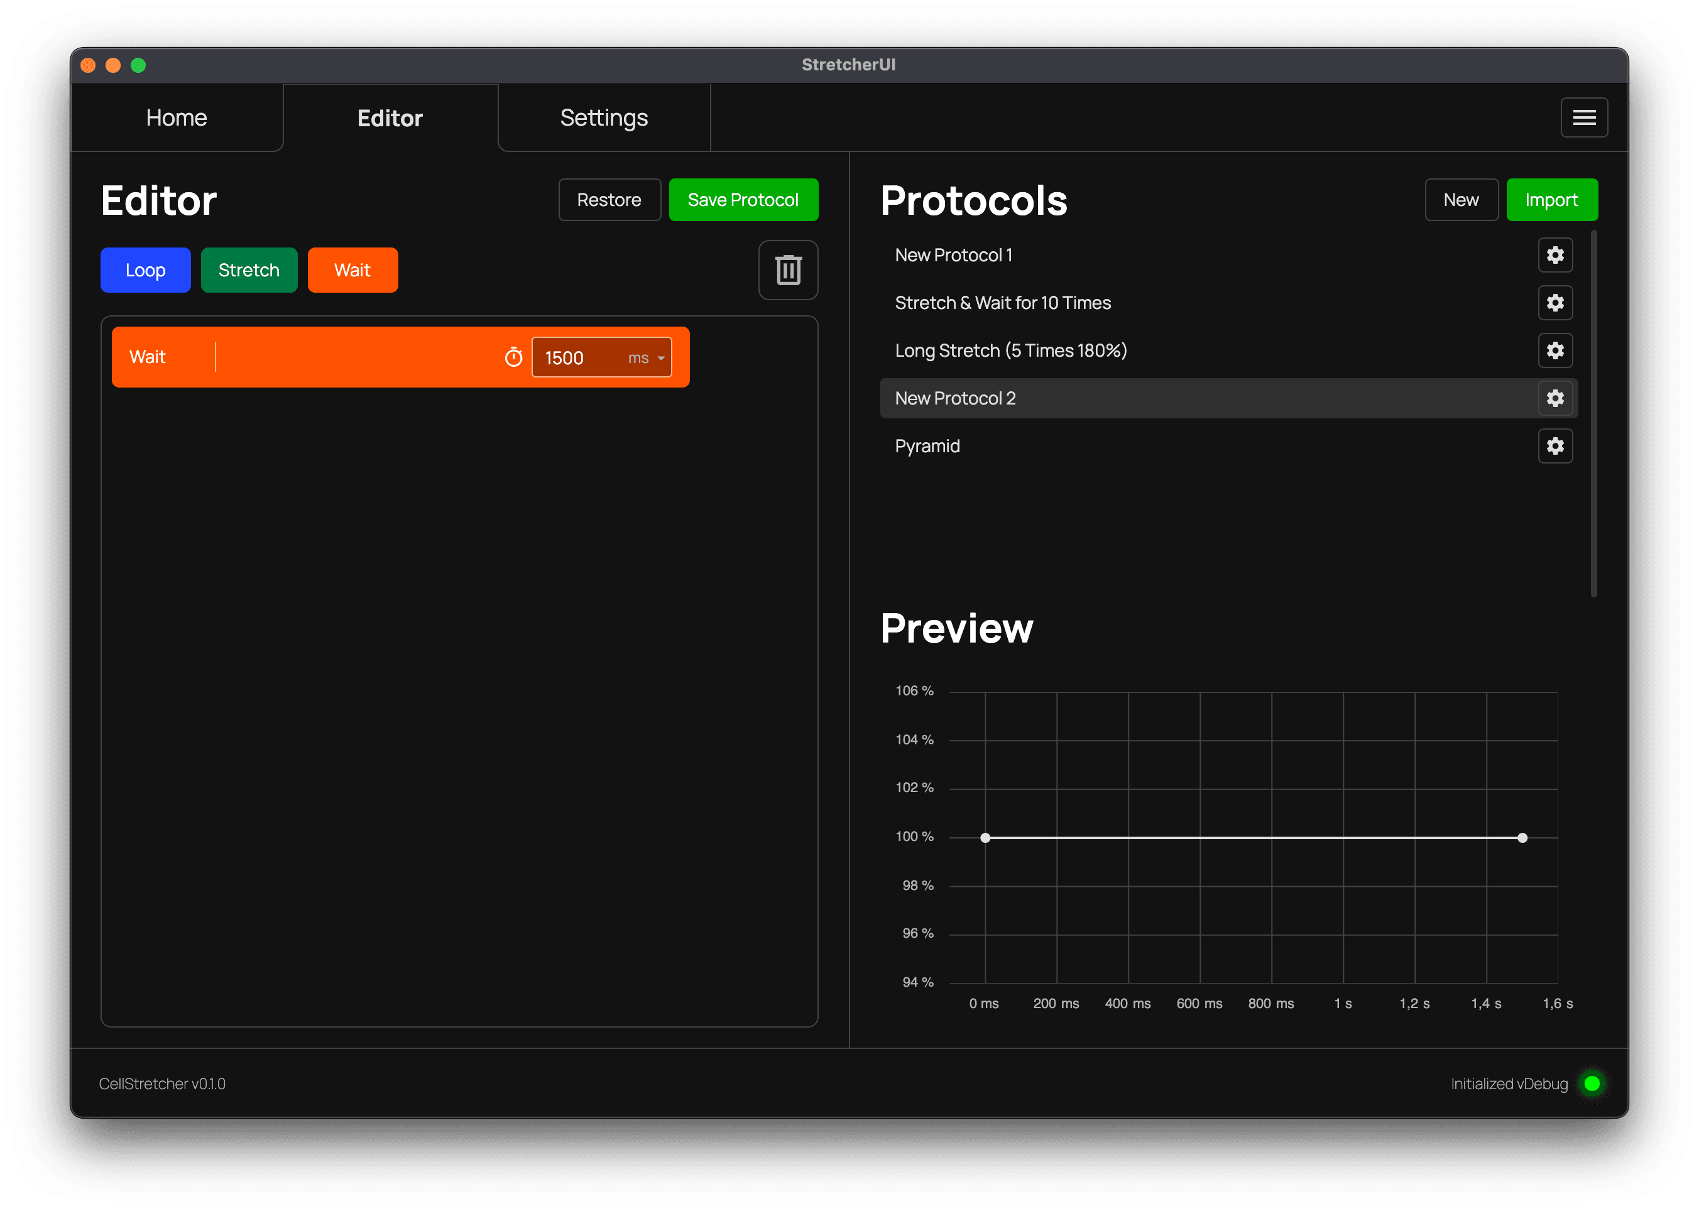Click the green connection status indicator
The width and height of the screenshot is (1699, 1211).
click(1591, 1083)
